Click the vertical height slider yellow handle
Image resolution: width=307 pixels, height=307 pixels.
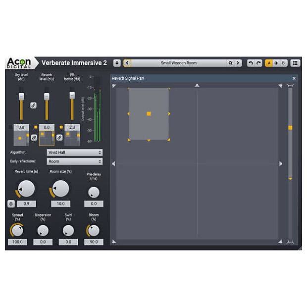point(290,128)
